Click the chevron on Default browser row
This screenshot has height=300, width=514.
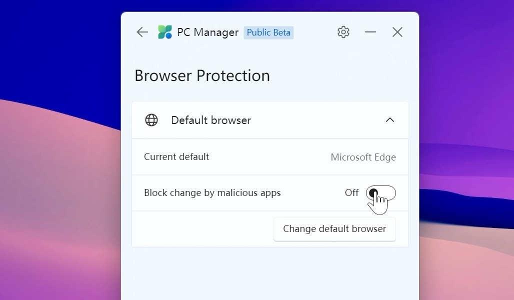390,120
